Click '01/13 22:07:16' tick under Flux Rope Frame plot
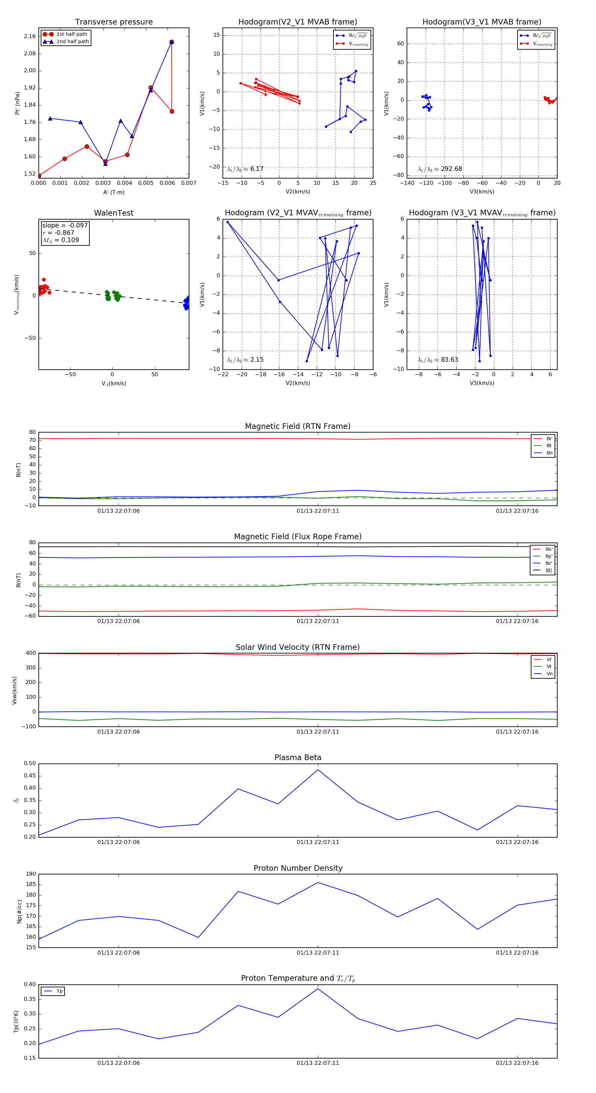Viewport: 596px width, 1093px height. coord(517,621)
